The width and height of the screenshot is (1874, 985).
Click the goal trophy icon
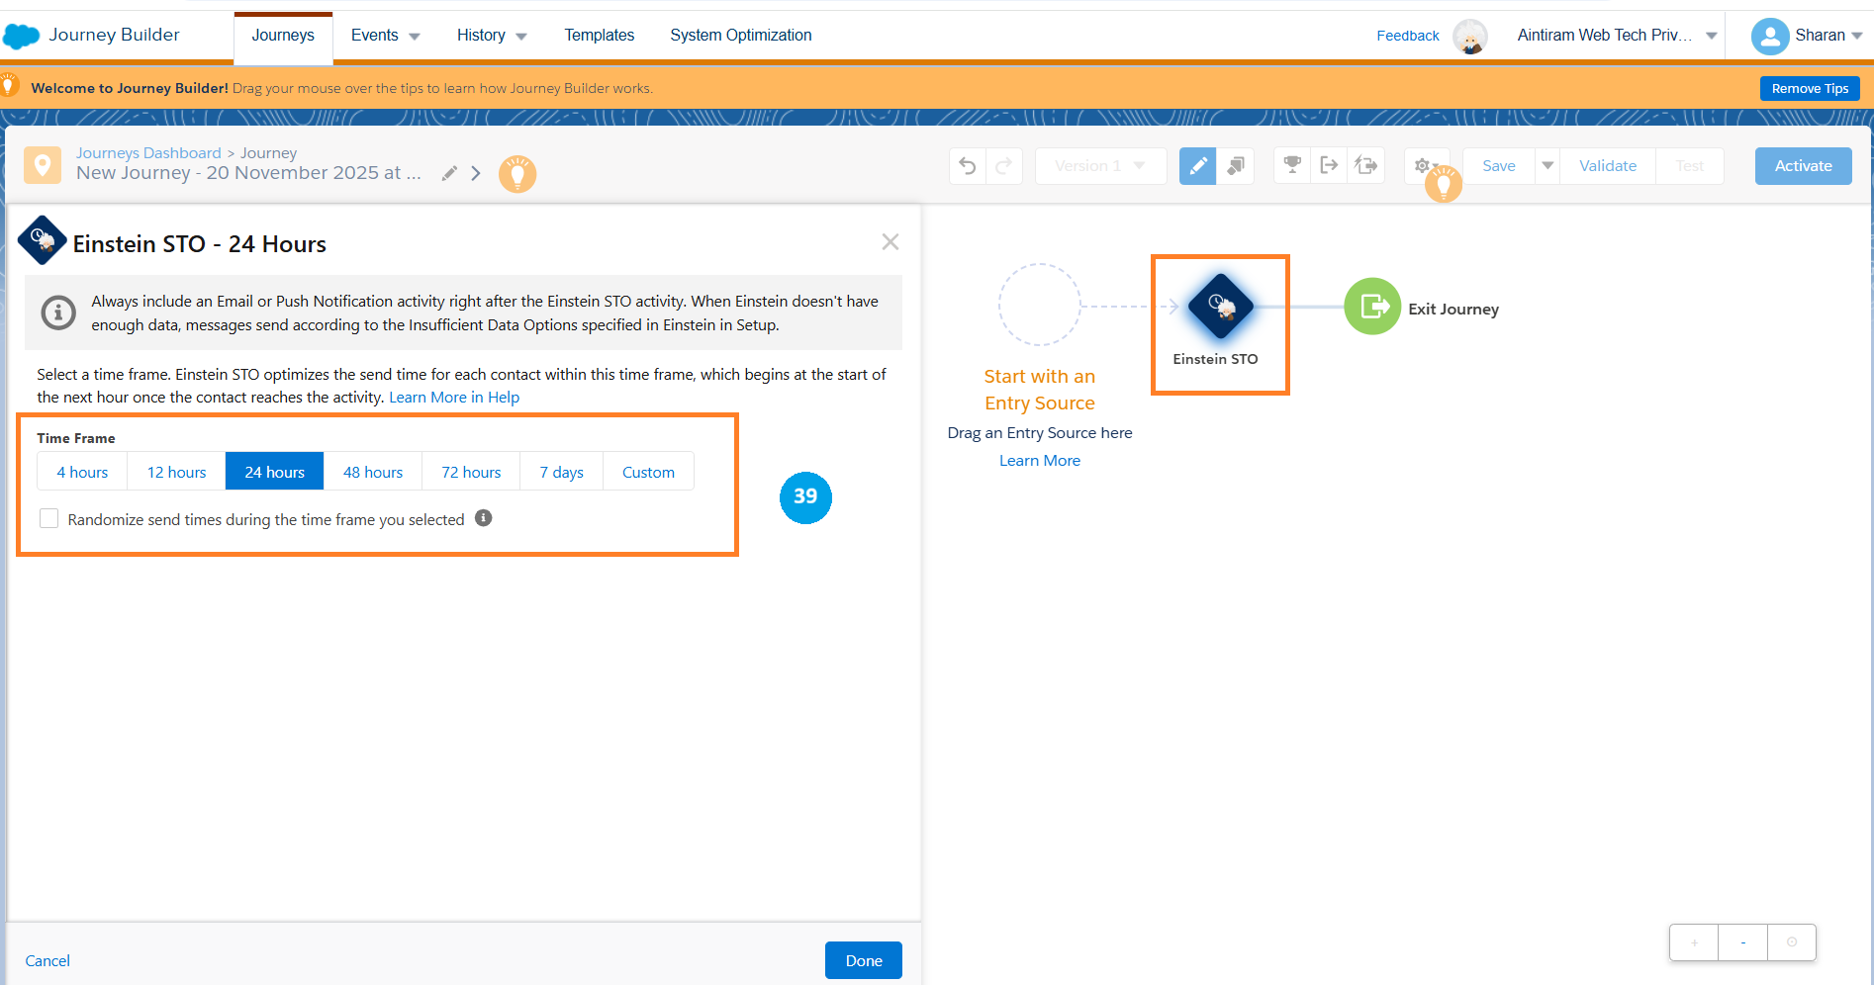[x=1291, y=165]
